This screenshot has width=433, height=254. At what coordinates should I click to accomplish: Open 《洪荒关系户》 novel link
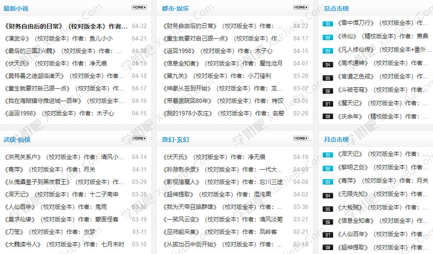coord(64,157)
